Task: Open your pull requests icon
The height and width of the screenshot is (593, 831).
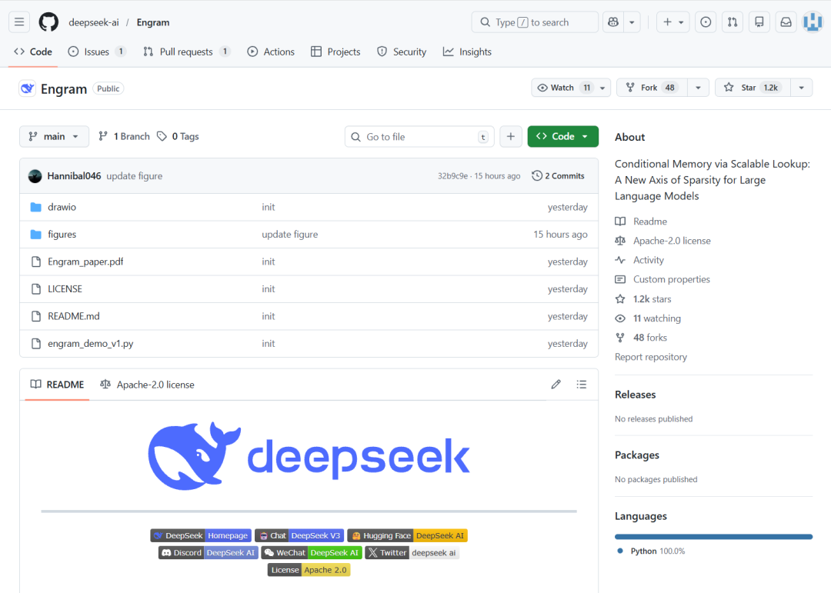Action: click(732, 22)
